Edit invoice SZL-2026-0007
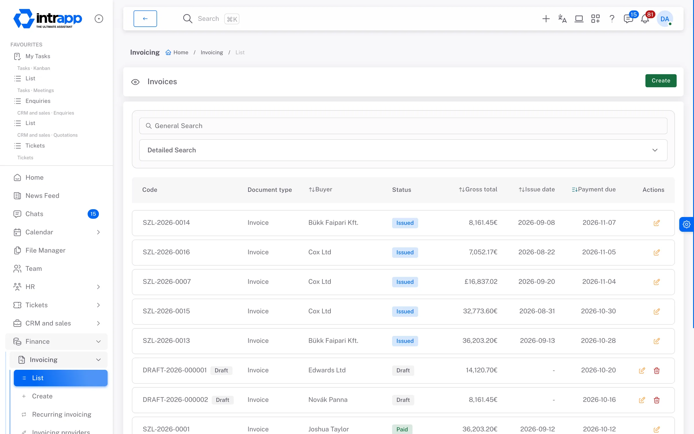Screen dimensions: 694x434 657,282
